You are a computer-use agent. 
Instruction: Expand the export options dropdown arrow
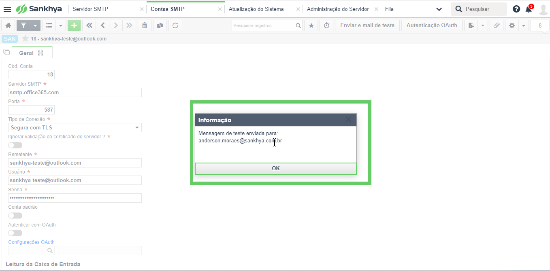coord(482,25)
